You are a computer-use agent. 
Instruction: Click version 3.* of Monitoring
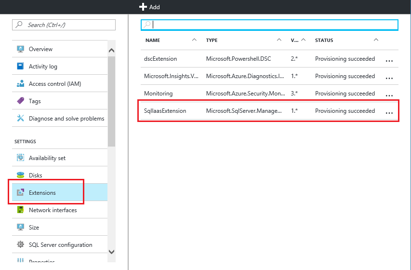(x=294, y=93)
